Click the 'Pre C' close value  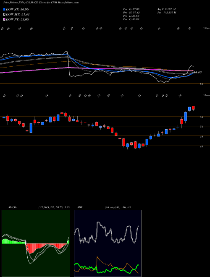[x=131, y=19]
